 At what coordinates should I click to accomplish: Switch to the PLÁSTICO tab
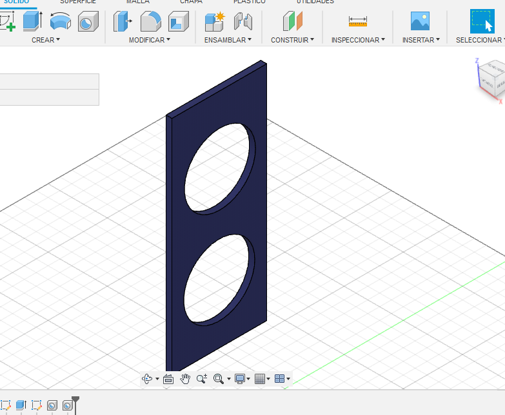(250, 1)
